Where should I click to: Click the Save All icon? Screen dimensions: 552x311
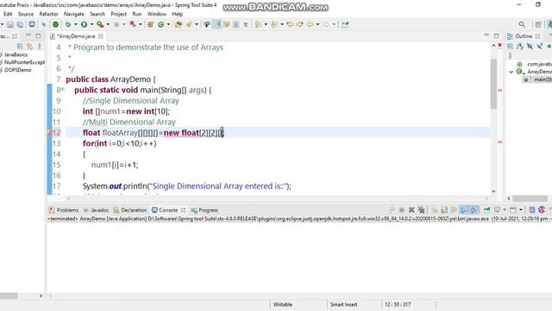pyautogui.click(x=20, y=24)
